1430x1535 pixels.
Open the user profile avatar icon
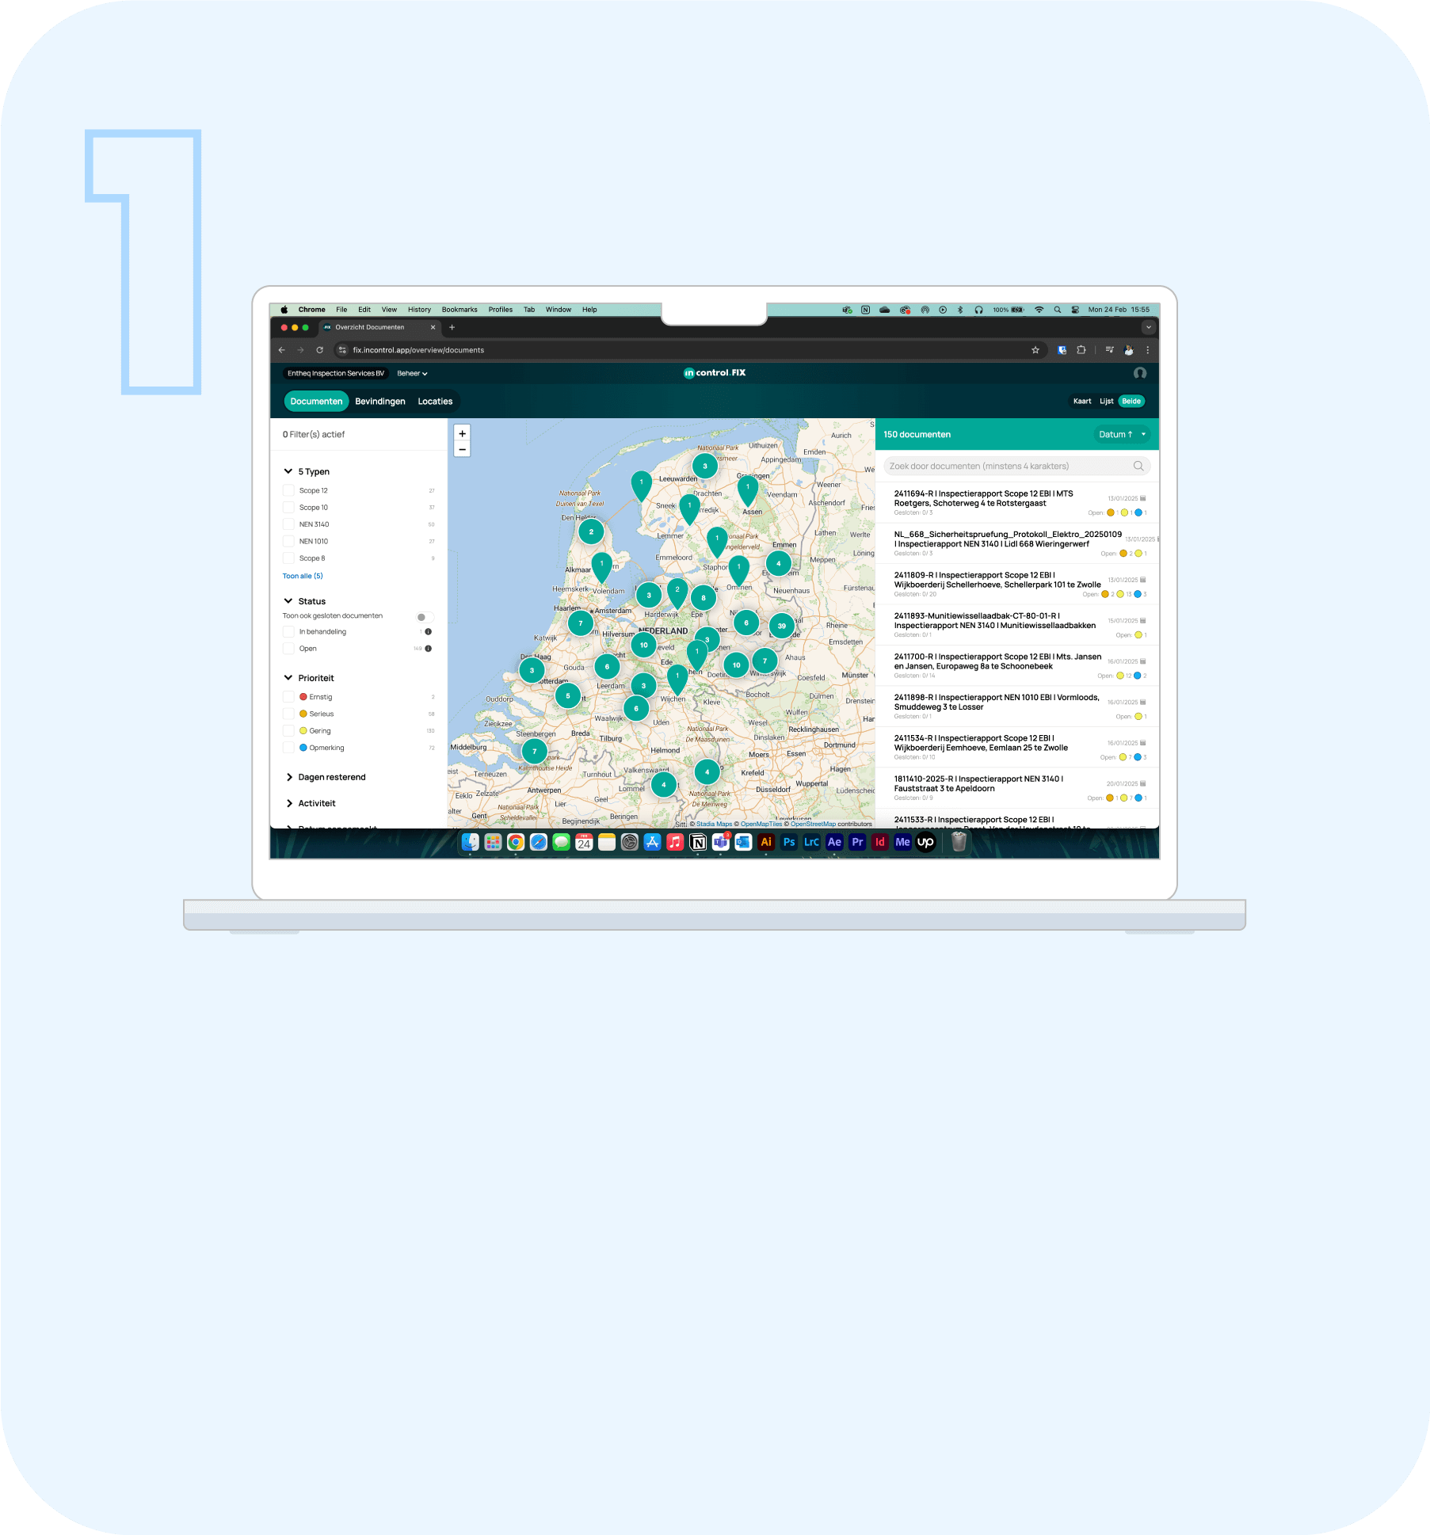(1139, 373)
